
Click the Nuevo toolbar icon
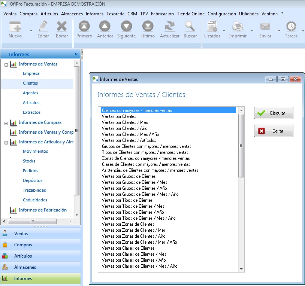[15, 27]
